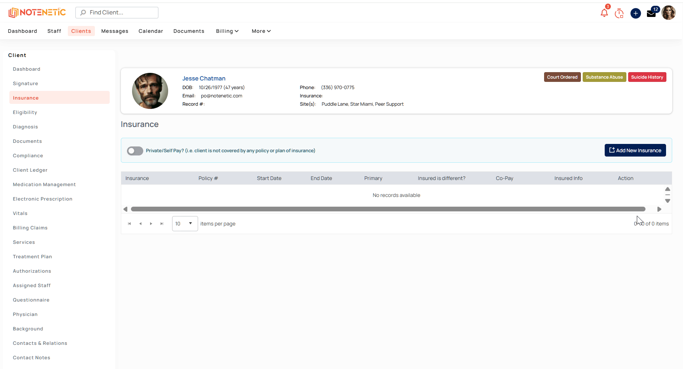The width and height of the screenshot is (683, 369).
Task: Open Jesse Chatman name link
Action: click(204, 78)
